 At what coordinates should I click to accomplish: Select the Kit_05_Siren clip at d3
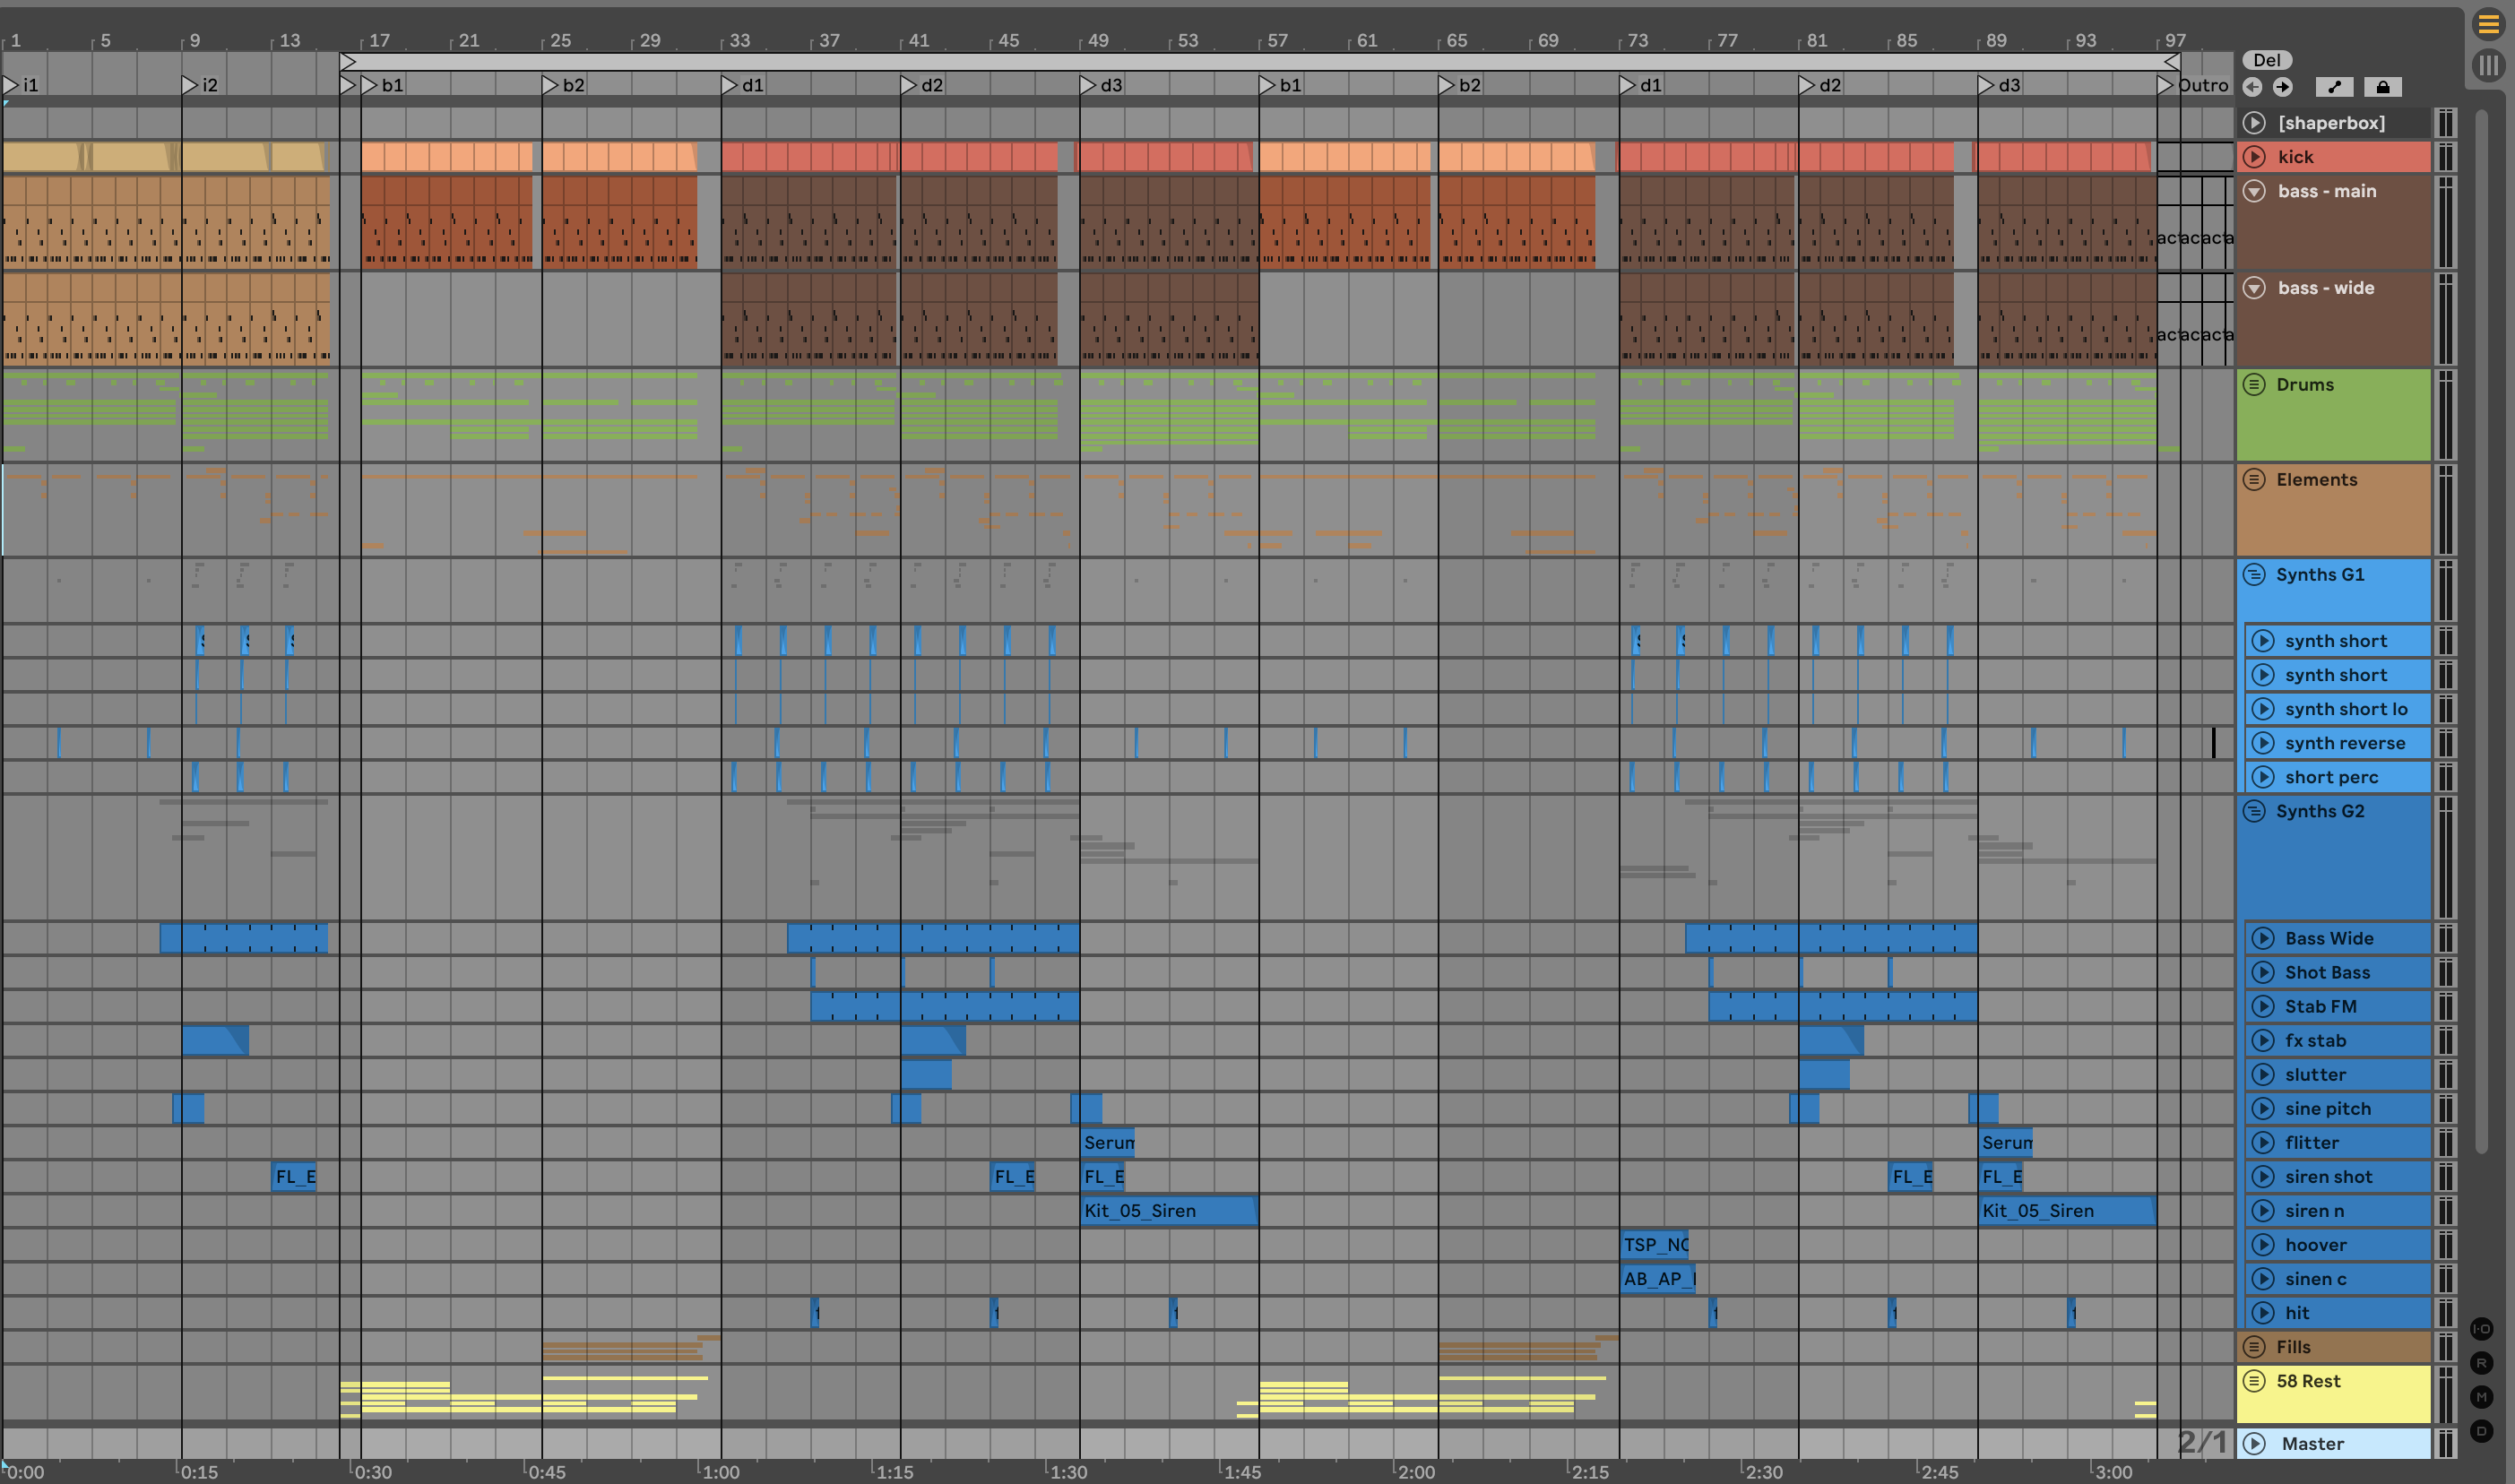coord(1168,1210)
